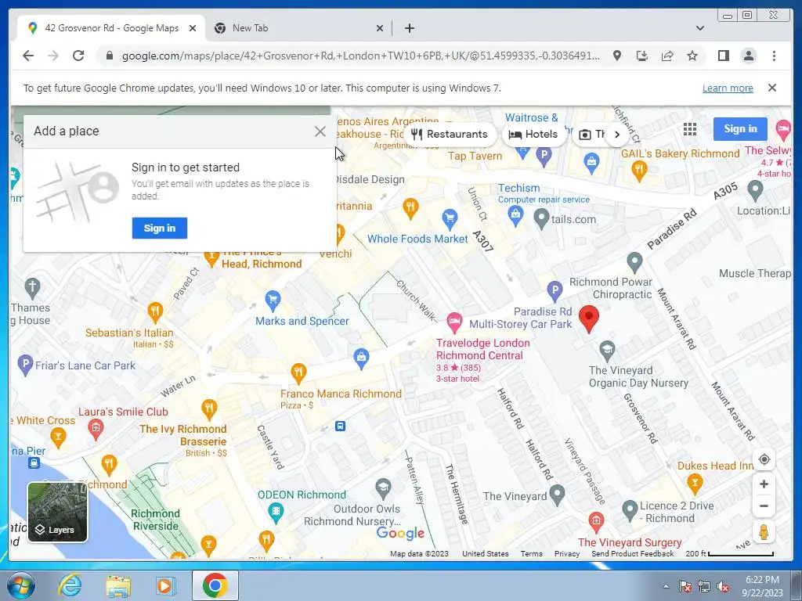This screenshot has width=802, height=601.
Task: Select The Vineyard Surgery medical marker
Action: [x=595, y=522]
